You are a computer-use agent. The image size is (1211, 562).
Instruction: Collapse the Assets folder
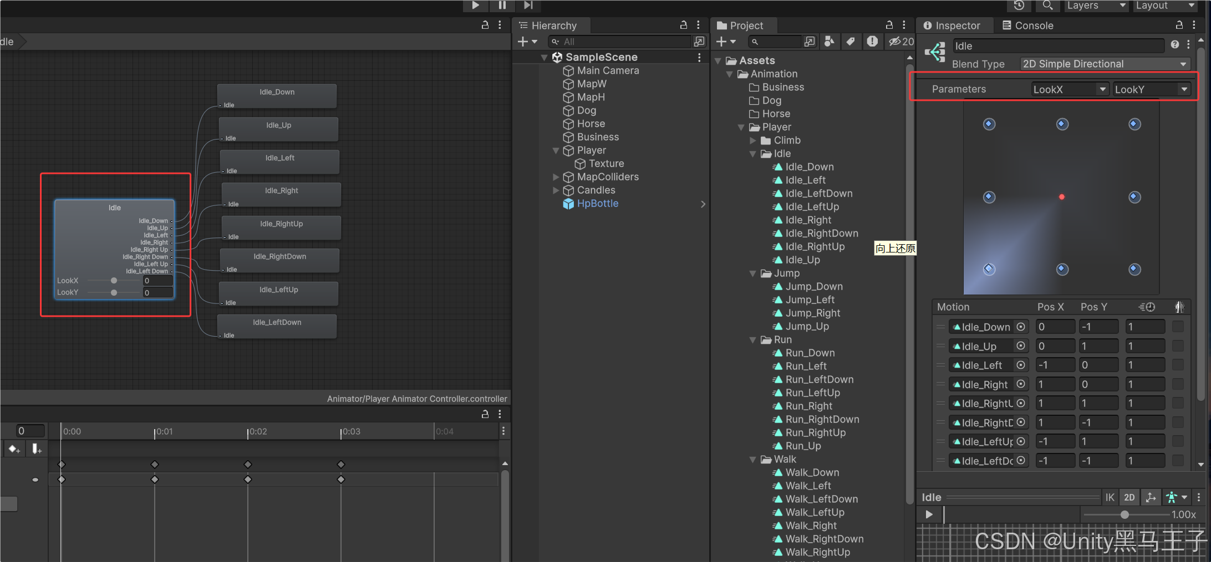point(719,61)
